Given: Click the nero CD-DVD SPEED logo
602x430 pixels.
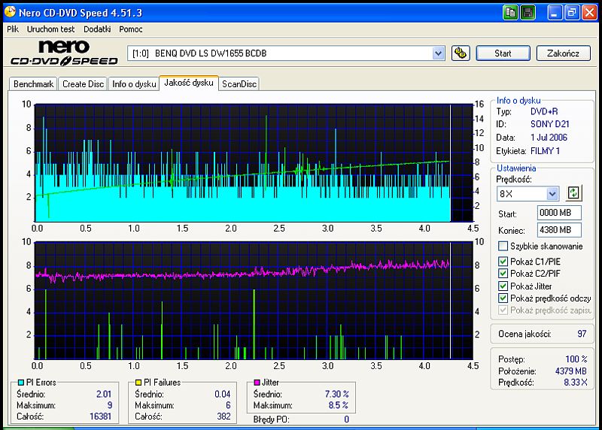Looking at the screenshot, I should coord(64,53).
